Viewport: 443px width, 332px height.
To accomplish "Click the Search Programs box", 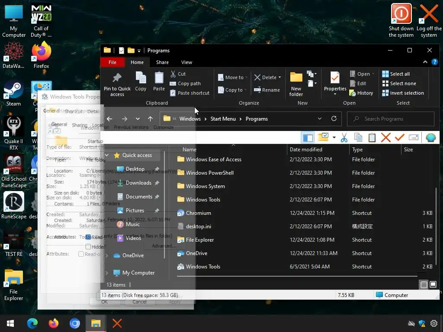I will pyautogui.click(x=391, y=119).
